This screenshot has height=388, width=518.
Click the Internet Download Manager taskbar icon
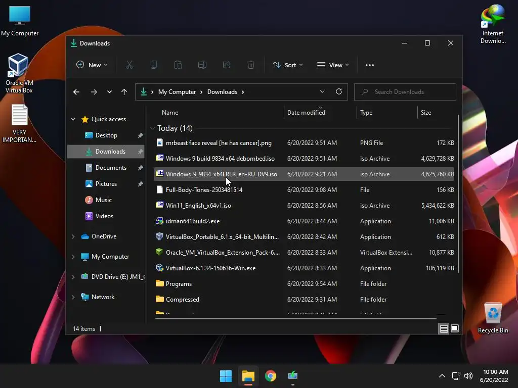[x=293, y=376]
